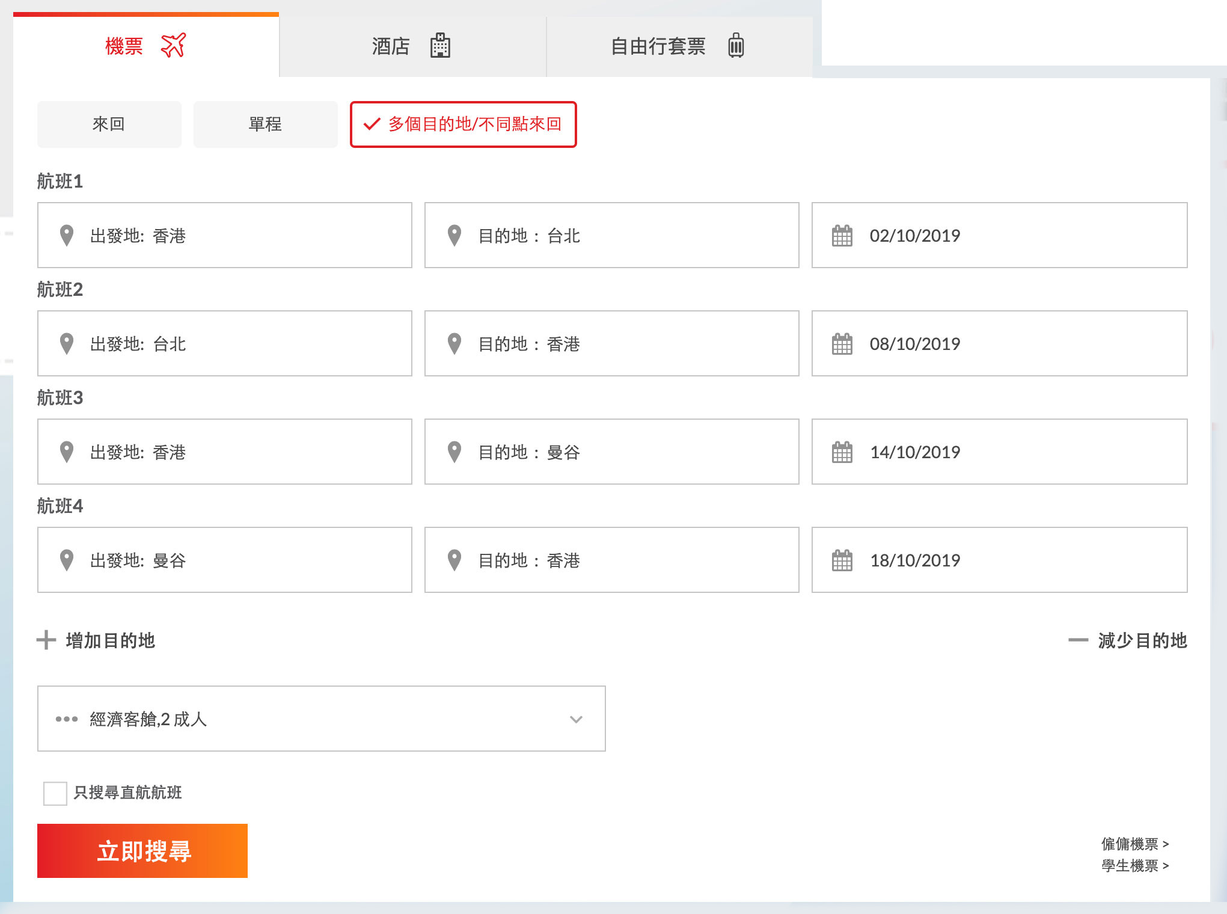Click location pin in 航班1 destination 台北
This screenshot has height=914, width=1227.
point(454,236)
